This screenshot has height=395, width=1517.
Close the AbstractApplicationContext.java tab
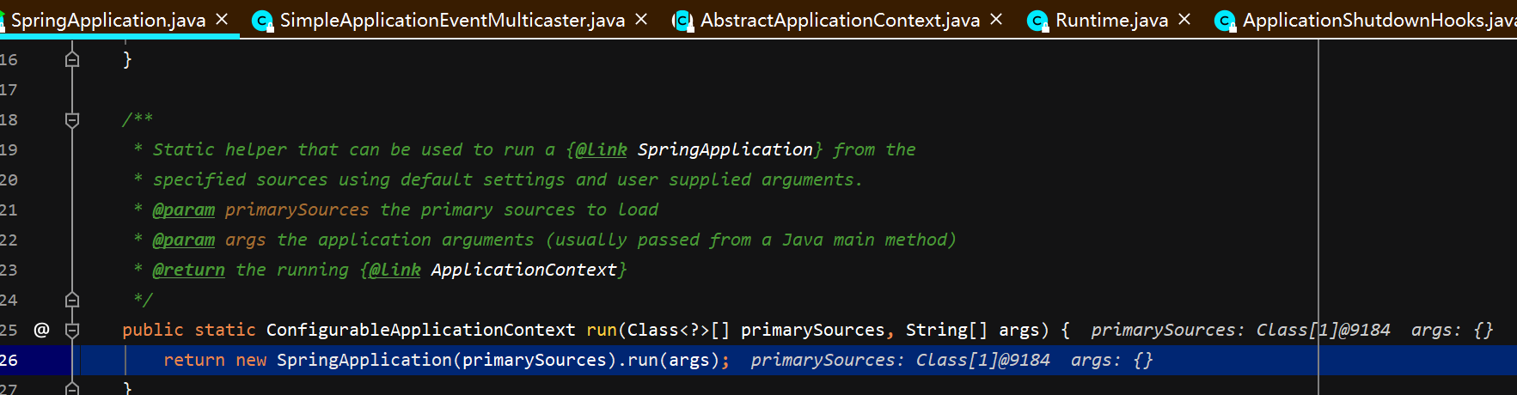click(996, 19)
